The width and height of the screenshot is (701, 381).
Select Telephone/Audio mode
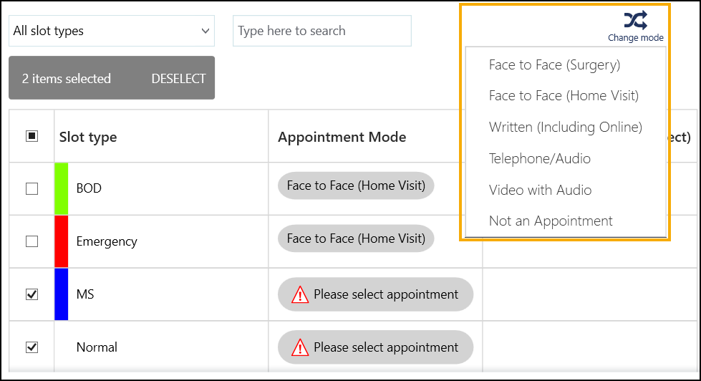click(539, 159)
